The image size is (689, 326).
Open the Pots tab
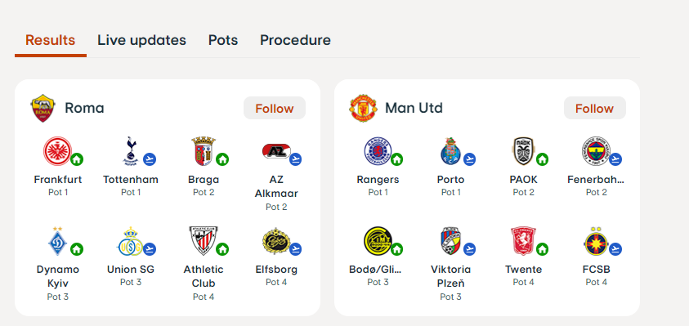click(x=223, y=40)
